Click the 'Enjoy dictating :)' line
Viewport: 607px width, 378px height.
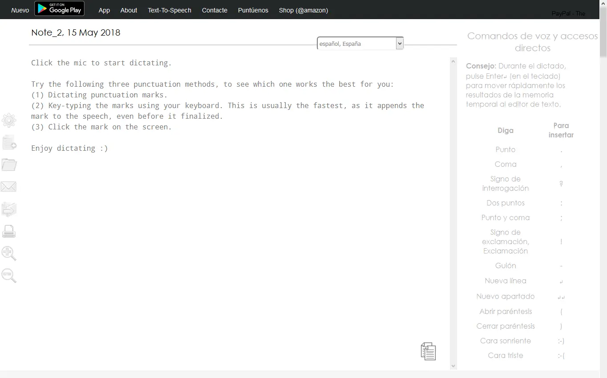pos(69,148)
